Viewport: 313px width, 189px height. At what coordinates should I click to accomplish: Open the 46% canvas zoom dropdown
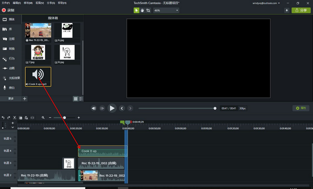(166, 10)
